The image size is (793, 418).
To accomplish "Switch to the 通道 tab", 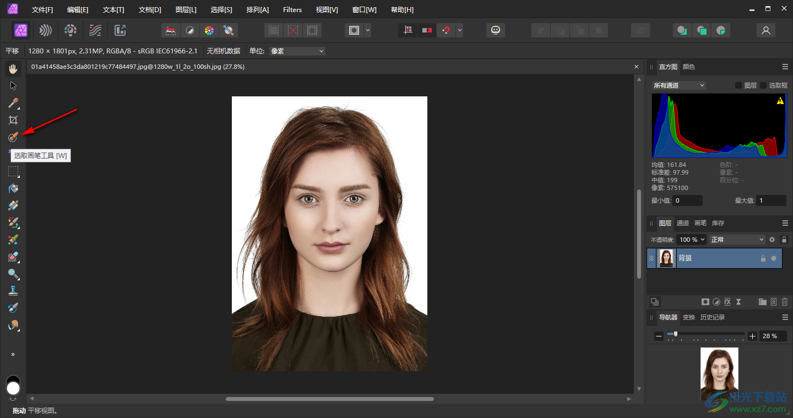I will pyautogui.click(x=682, y=223).
